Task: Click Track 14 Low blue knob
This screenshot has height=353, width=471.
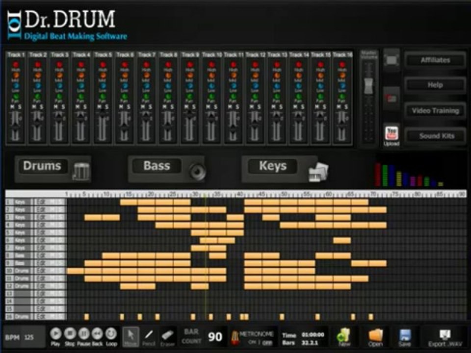Action: click(299, 86)
